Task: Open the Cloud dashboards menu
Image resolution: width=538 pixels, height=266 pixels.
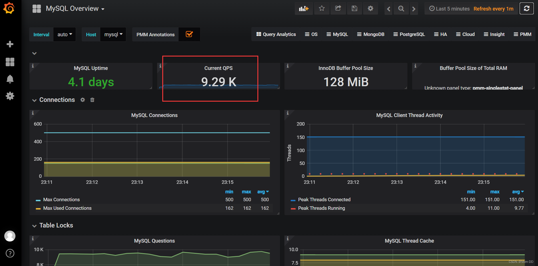Action: click(465, 34)
